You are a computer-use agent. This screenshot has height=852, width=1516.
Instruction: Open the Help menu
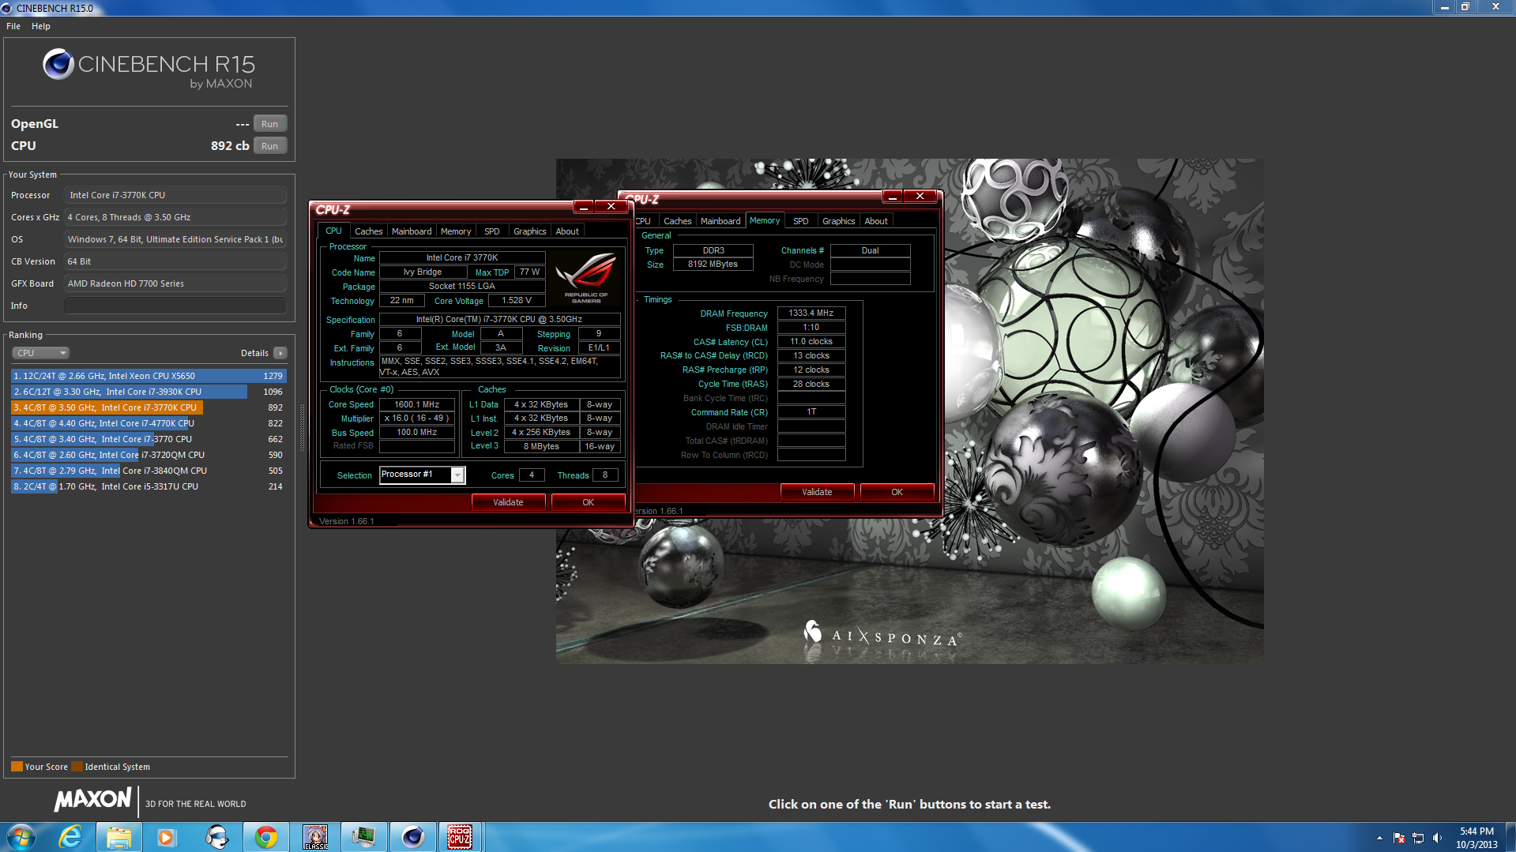[41, 26]
